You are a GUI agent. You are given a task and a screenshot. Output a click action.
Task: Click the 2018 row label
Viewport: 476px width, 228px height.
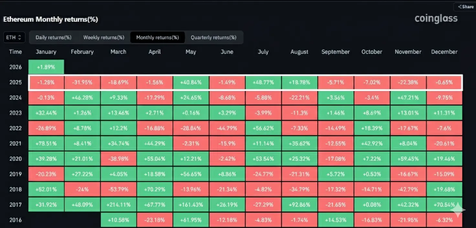pos(16,189)
